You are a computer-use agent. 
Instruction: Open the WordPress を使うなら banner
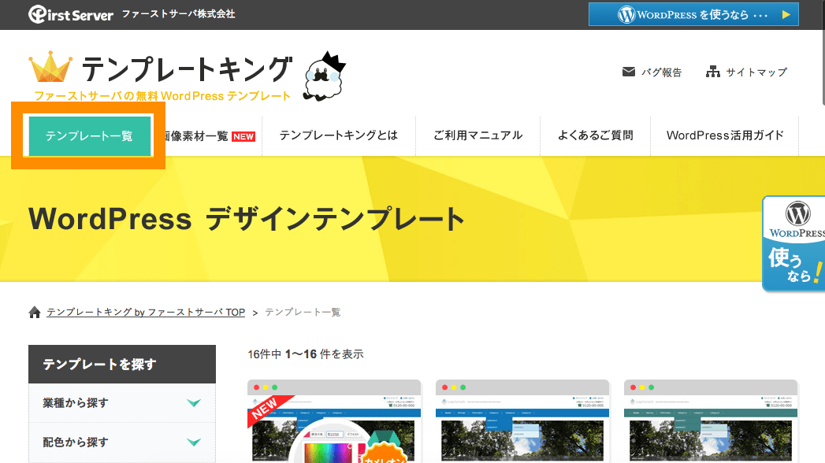[693, 14]
